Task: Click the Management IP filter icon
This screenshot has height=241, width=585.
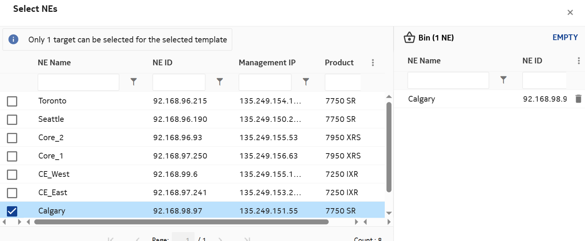Action: (306, 81)
